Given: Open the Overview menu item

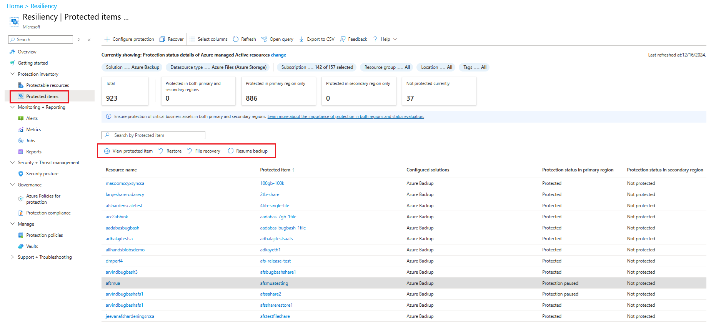Looking at the screenshot, I should click(x=27, y=52).
